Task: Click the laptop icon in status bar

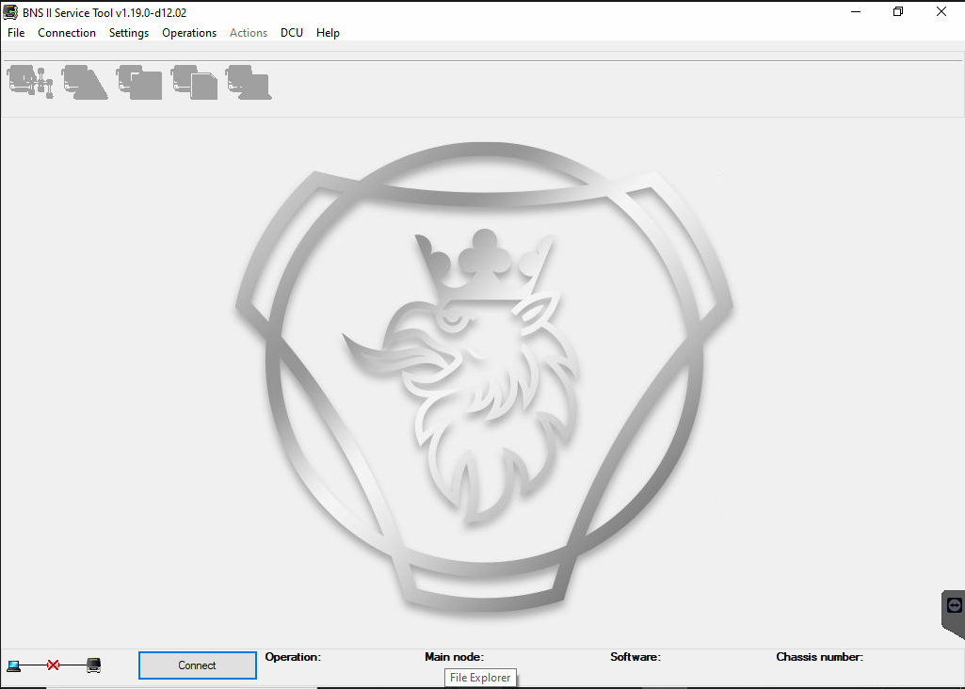Action: pyautogui.click(x=14, y=665)
